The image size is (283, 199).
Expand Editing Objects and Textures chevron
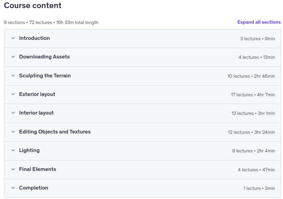13,132
